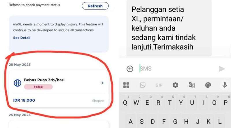Click the globe icon beside Bebas Puas
231x128 pixels.
(x=18, y=83)
